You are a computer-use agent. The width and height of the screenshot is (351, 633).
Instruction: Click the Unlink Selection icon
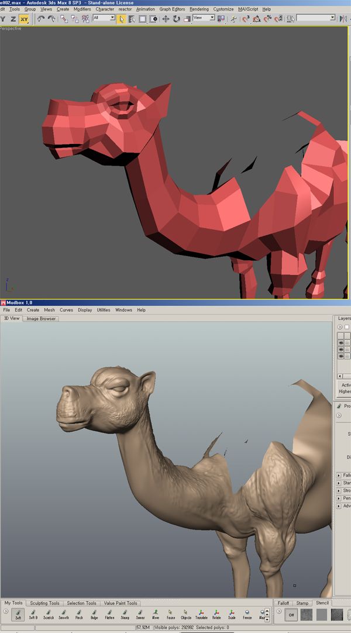[x=75, y=19]
